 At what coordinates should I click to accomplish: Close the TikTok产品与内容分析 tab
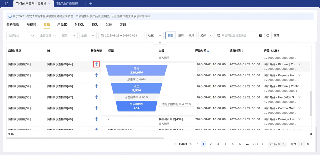(49, 3)
